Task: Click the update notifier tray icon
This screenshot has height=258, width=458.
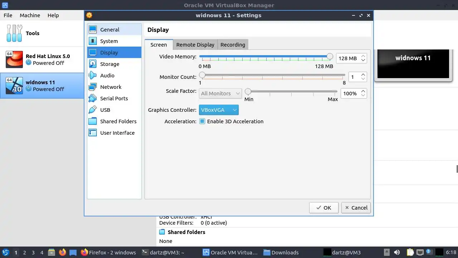Action: coord(429,253)
